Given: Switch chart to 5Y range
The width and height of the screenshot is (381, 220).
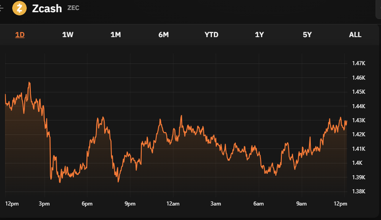Looking at the screenshot, I should click(307, 35).
